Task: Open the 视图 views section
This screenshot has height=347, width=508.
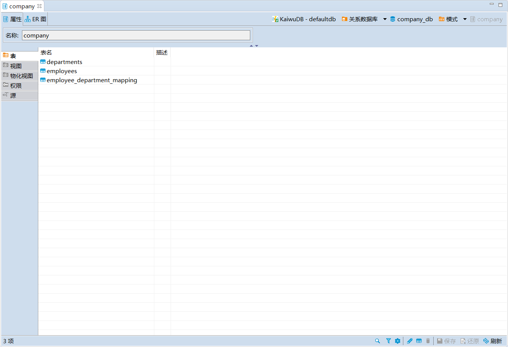Action: coord(16,66)
